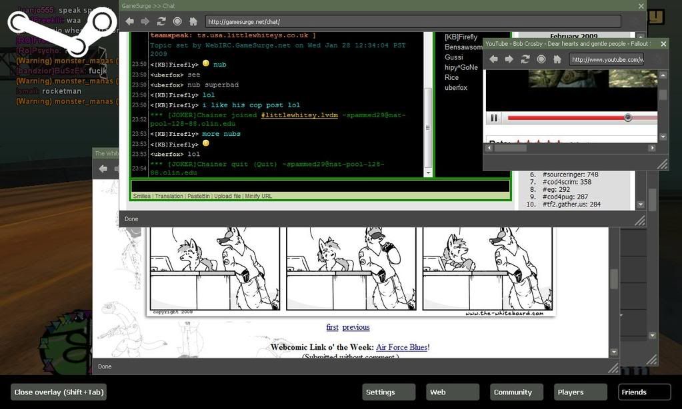Viewport: 682px width, 409px height.
Task: Open the overlay Web browser button
Action: click(x=453, y=392)
